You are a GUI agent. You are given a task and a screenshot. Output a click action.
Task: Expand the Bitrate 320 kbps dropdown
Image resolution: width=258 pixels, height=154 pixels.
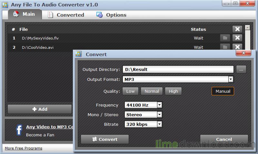159,124
